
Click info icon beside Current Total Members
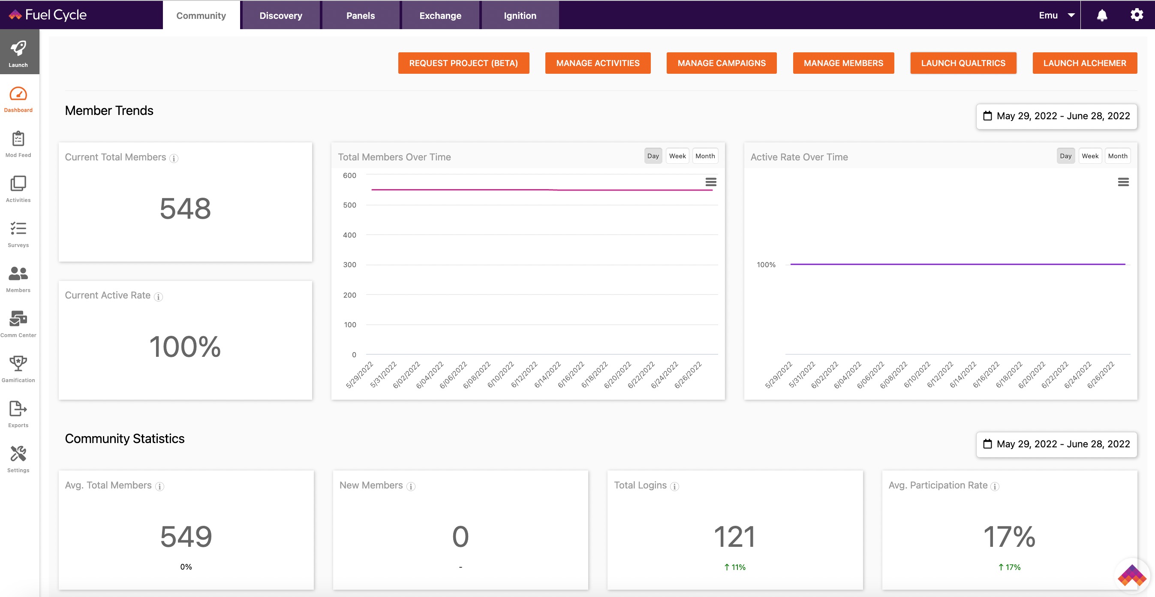click(174, 158)
